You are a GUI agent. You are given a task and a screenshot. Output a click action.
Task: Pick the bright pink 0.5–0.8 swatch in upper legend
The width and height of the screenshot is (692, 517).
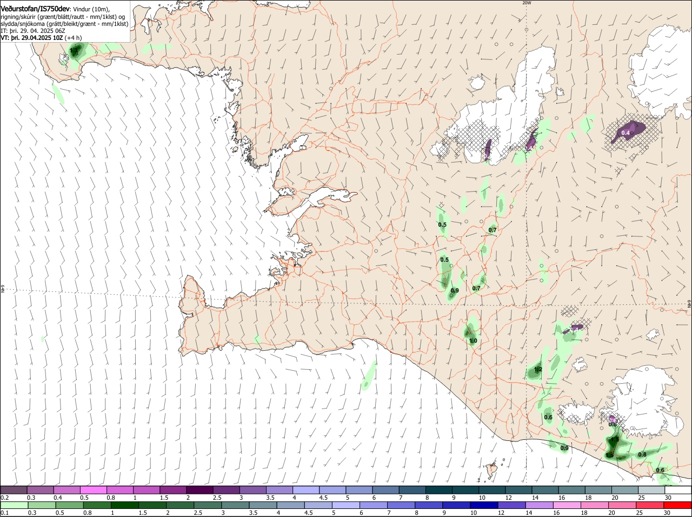(93, 489)
